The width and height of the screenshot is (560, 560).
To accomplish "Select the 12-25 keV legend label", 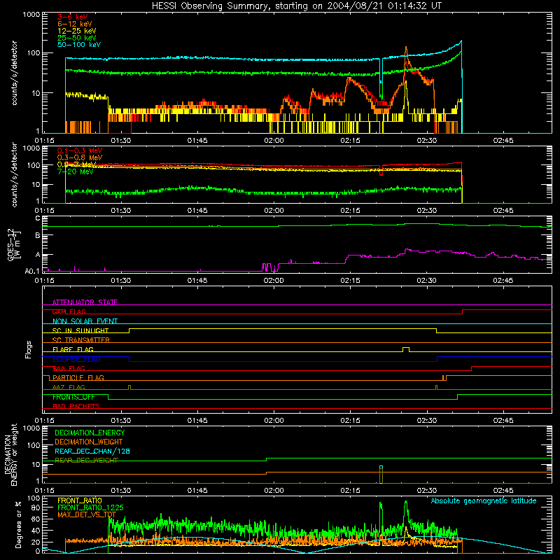I will 77,31.
